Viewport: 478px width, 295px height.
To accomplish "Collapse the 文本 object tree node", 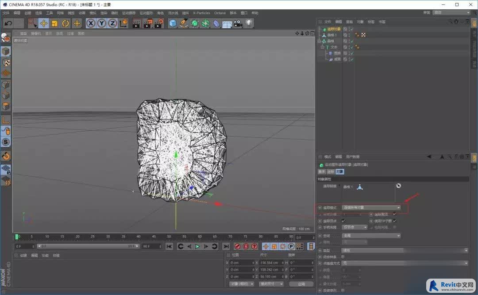I will (x=322, y=47).
